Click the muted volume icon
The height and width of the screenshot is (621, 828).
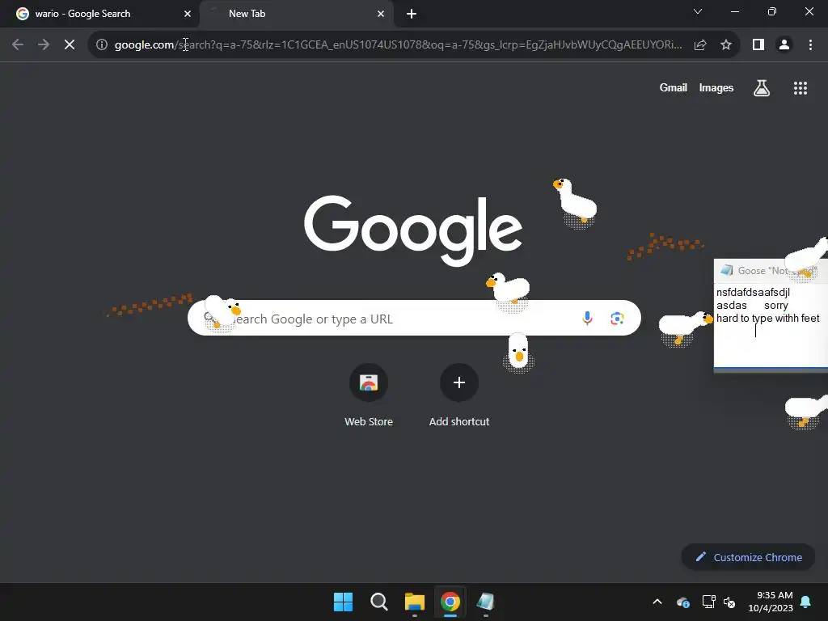click(x=729, y=602)
